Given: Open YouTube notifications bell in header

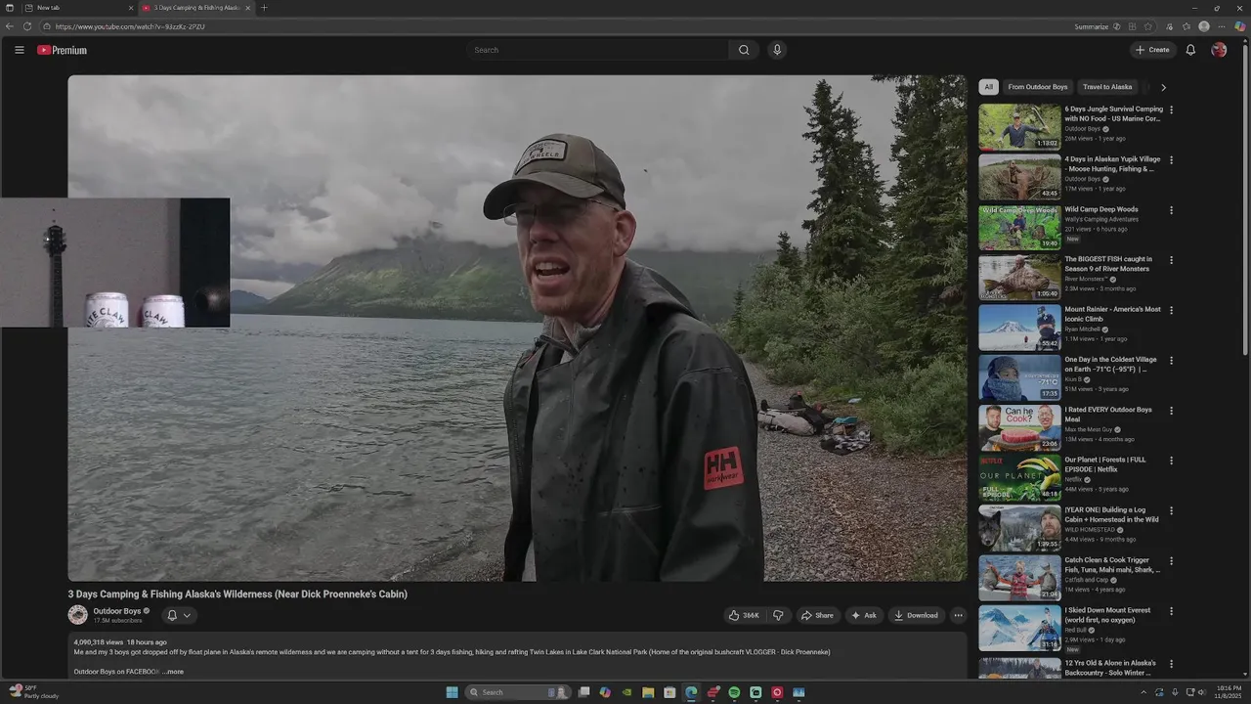Looking at the screenshot, I should coord(1190,50).
